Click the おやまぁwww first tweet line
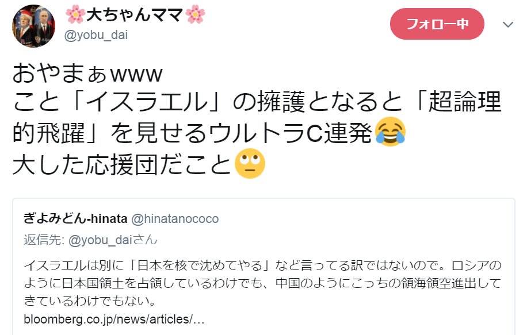 (x=87, y=74)
